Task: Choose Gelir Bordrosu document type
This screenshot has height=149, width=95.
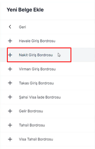Action: (31, 111)
